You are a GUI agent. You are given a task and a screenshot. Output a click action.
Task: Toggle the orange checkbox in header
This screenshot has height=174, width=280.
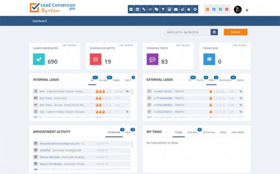[208, 9]
